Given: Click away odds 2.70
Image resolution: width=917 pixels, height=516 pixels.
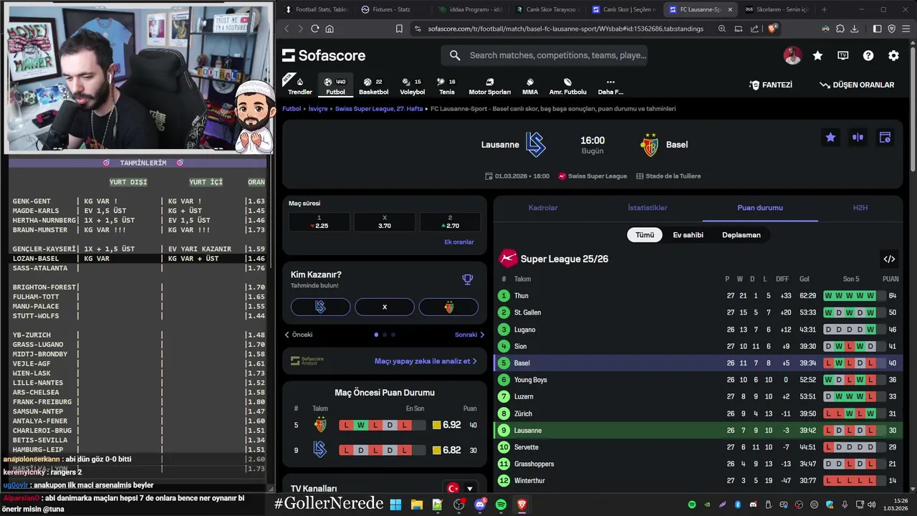Looking at the screenshot, I should 450,222.
